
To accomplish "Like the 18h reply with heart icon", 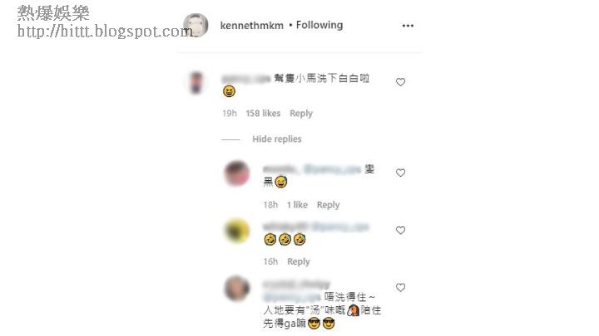I will coord(400,173).
